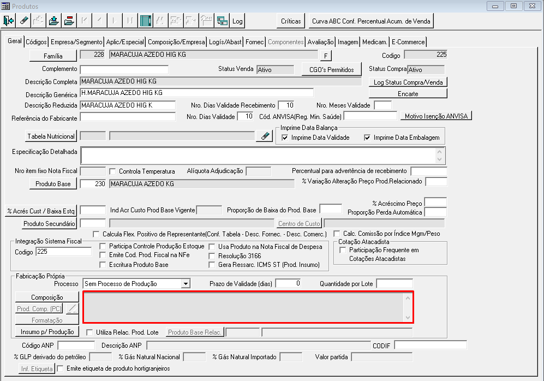Open the Fornec tab
Viewport: 544px width, 381px height.
(x=255, y=42)
